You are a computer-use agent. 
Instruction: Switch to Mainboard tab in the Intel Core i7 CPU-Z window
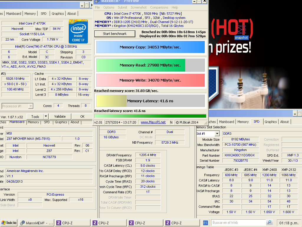(14, 14)
